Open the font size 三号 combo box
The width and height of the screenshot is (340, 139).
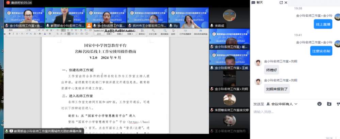tap(31, 30)
